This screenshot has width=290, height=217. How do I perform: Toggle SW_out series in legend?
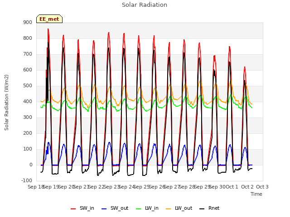(115, 208)
